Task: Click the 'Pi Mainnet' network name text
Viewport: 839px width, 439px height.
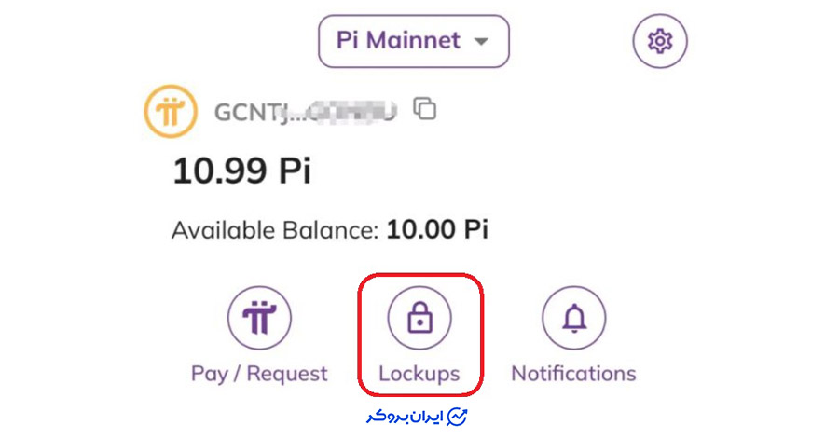Action: 400,41
